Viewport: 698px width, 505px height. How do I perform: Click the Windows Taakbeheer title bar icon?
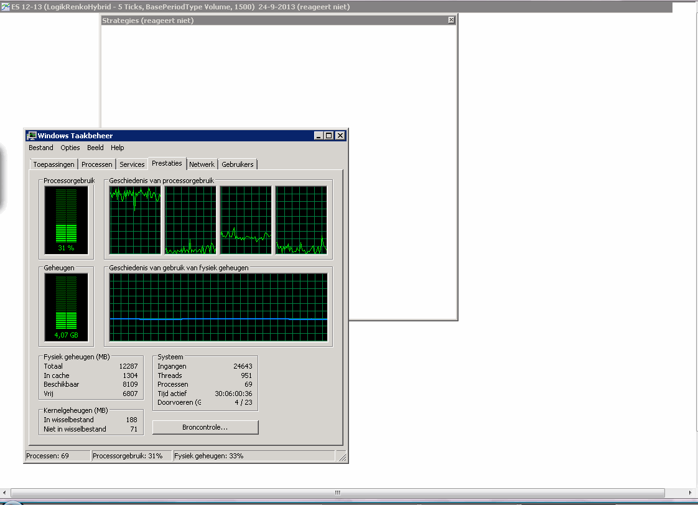pyautogui.click(x=31, y=136)
